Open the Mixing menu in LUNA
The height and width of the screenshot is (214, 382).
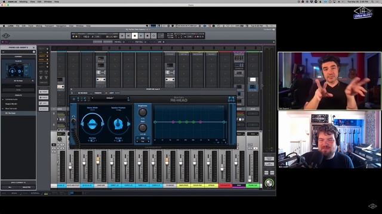tap(39, 26)
